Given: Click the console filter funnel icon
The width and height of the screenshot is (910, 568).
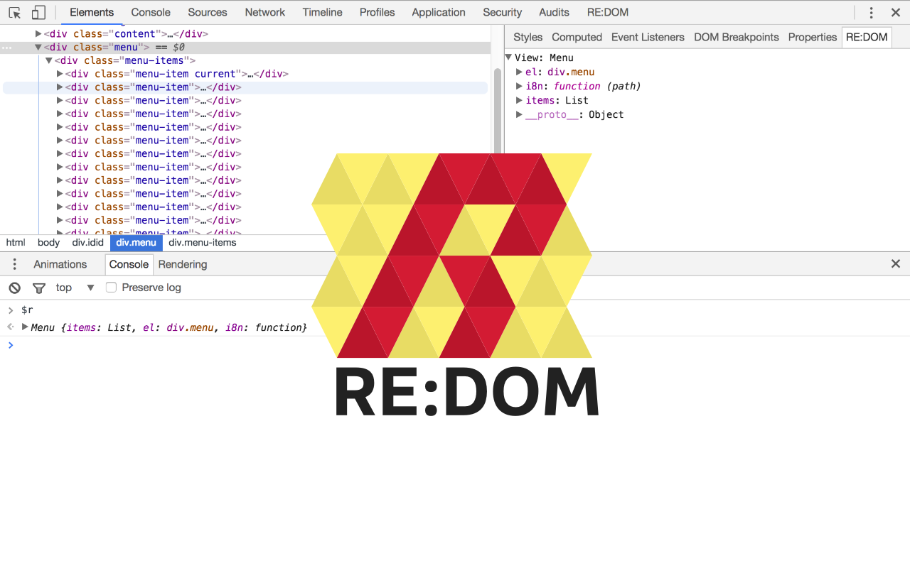Looking at the screenshot, I should (x=39, y=288).
